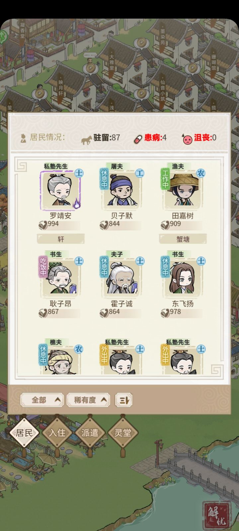Tap the 士 class badge on 罗靖安
This screenshot has width=239, height=531.
coord(79,173)
